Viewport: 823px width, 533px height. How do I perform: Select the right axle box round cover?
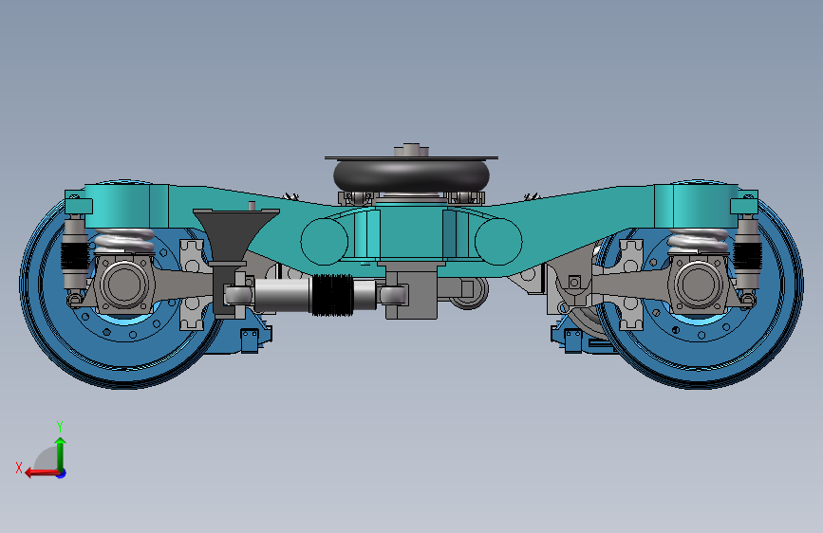tap(699, 284)
